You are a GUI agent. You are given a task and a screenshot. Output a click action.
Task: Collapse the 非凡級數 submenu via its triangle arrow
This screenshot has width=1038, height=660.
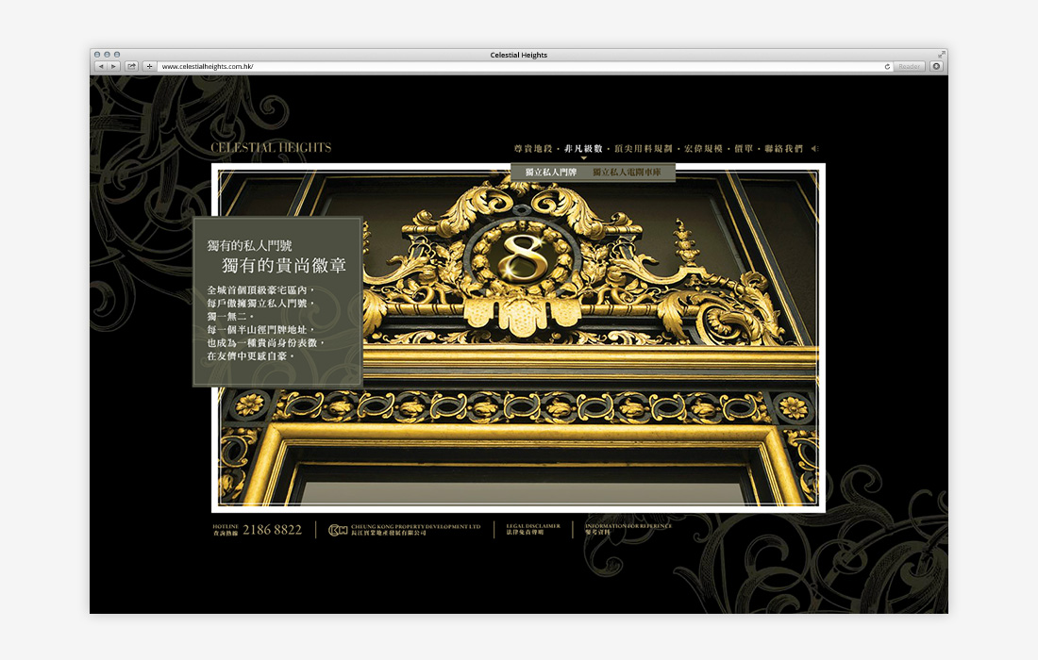point(584,158)
